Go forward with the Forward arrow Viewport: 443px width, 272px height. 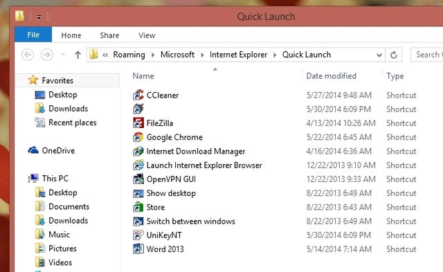[x=47, y=55]
